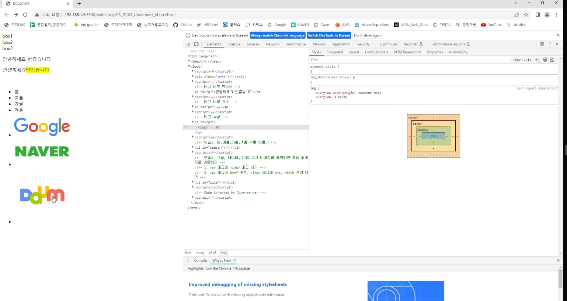Open the Performance panel tab
The image size is (567, 301).
(296, 44)
